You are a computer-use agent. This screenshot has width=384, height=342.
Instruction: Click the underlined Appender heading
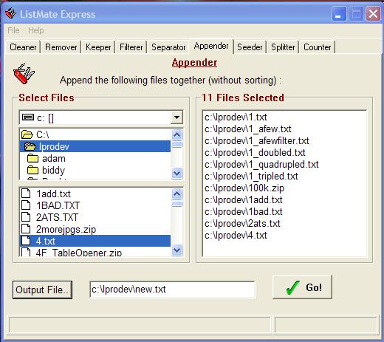click(x=194, y=63)
